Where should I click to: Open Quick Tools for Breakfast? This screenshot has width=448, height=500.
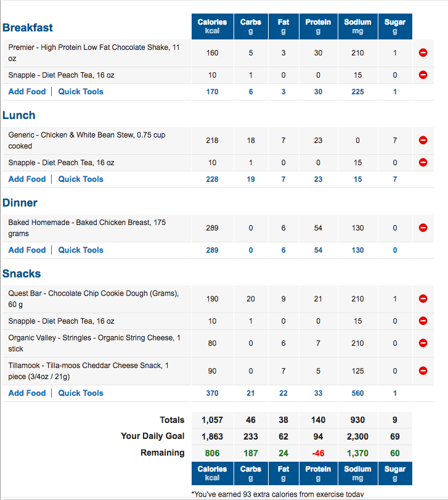pos(81,91)
